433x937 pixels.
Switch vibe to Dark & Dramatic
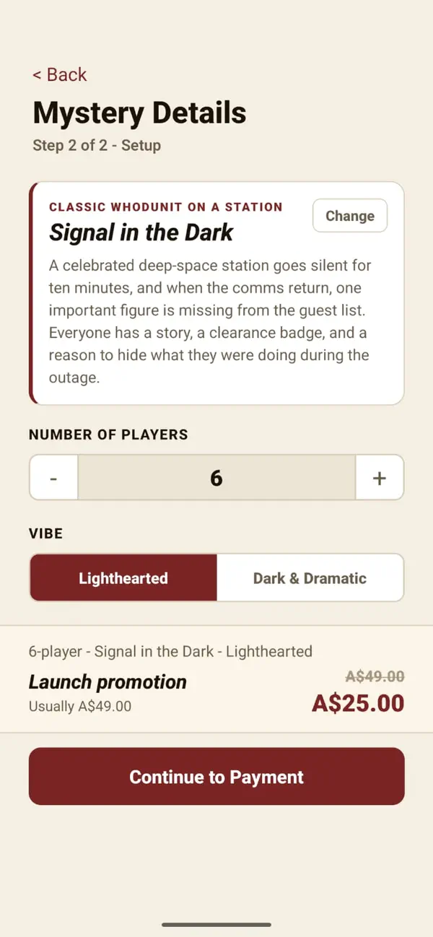(x=310, y=578)
